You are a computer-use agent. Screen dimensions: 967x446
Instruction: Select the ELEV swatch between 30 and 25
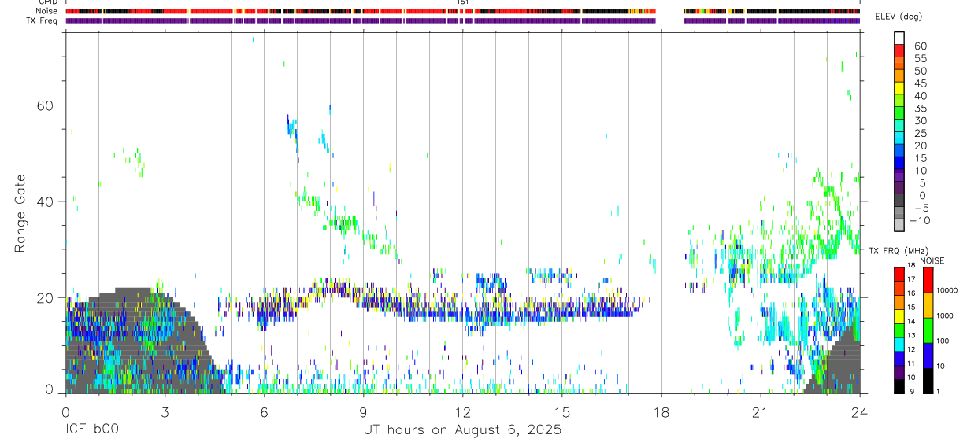pos(899,125)
